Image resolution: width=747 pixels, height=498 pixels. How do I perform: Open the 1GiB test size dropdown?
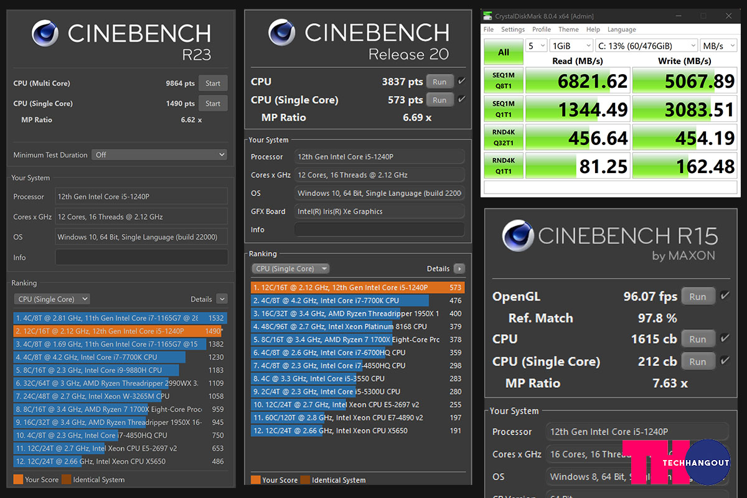[571, 46]
